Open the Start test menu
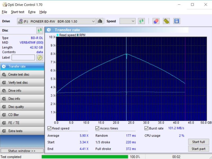The image size is (212, 159). point(17,12)
